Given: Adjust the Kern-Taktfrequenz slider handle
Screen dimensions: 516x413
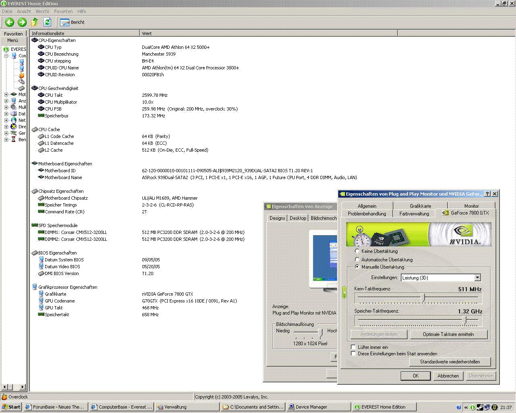Looking at the screenshot, I should coord(422,298).
